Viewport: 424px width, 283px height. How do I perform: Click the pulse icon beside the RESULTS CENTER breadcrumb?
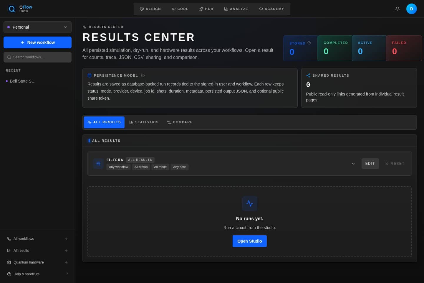[85, 27]
